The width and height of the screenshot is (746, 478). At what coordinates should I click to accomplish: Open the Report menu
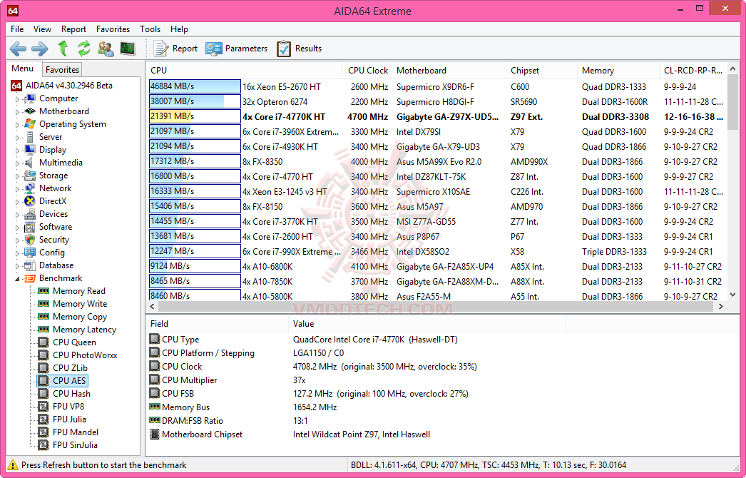(73, 29)
